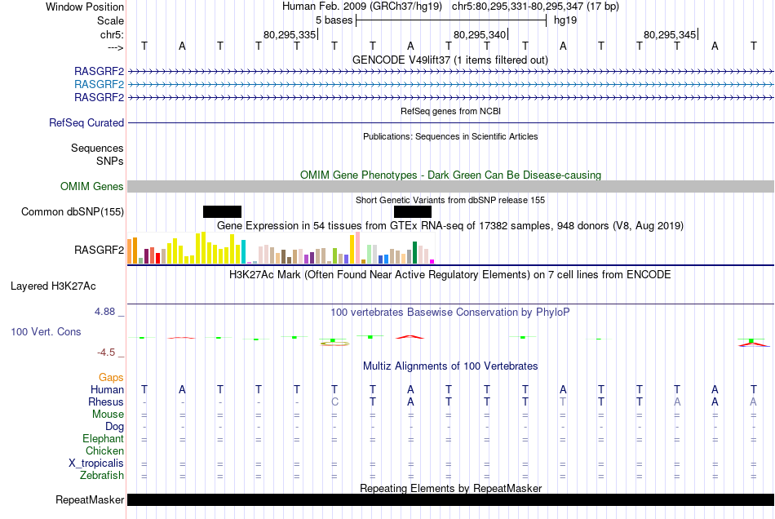Click the 80,295,345 ruler position label
The image size is (775, 519).
[670, 34]
